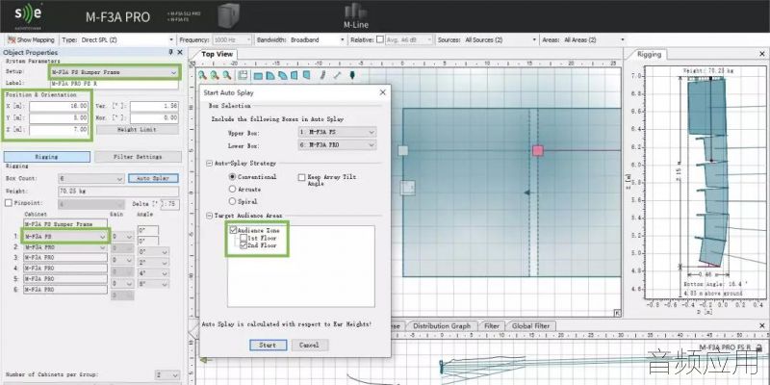Open the Filter Settings section
The image size is (770, 385).
pyautogui.click(x=138, y=157)
